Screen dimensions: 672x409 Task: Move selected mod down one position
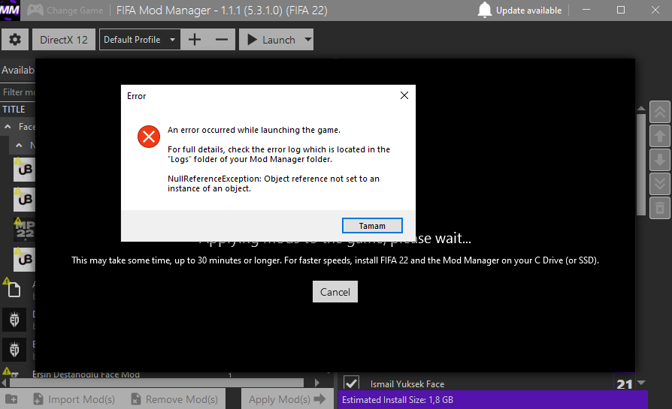click(659, 160)
